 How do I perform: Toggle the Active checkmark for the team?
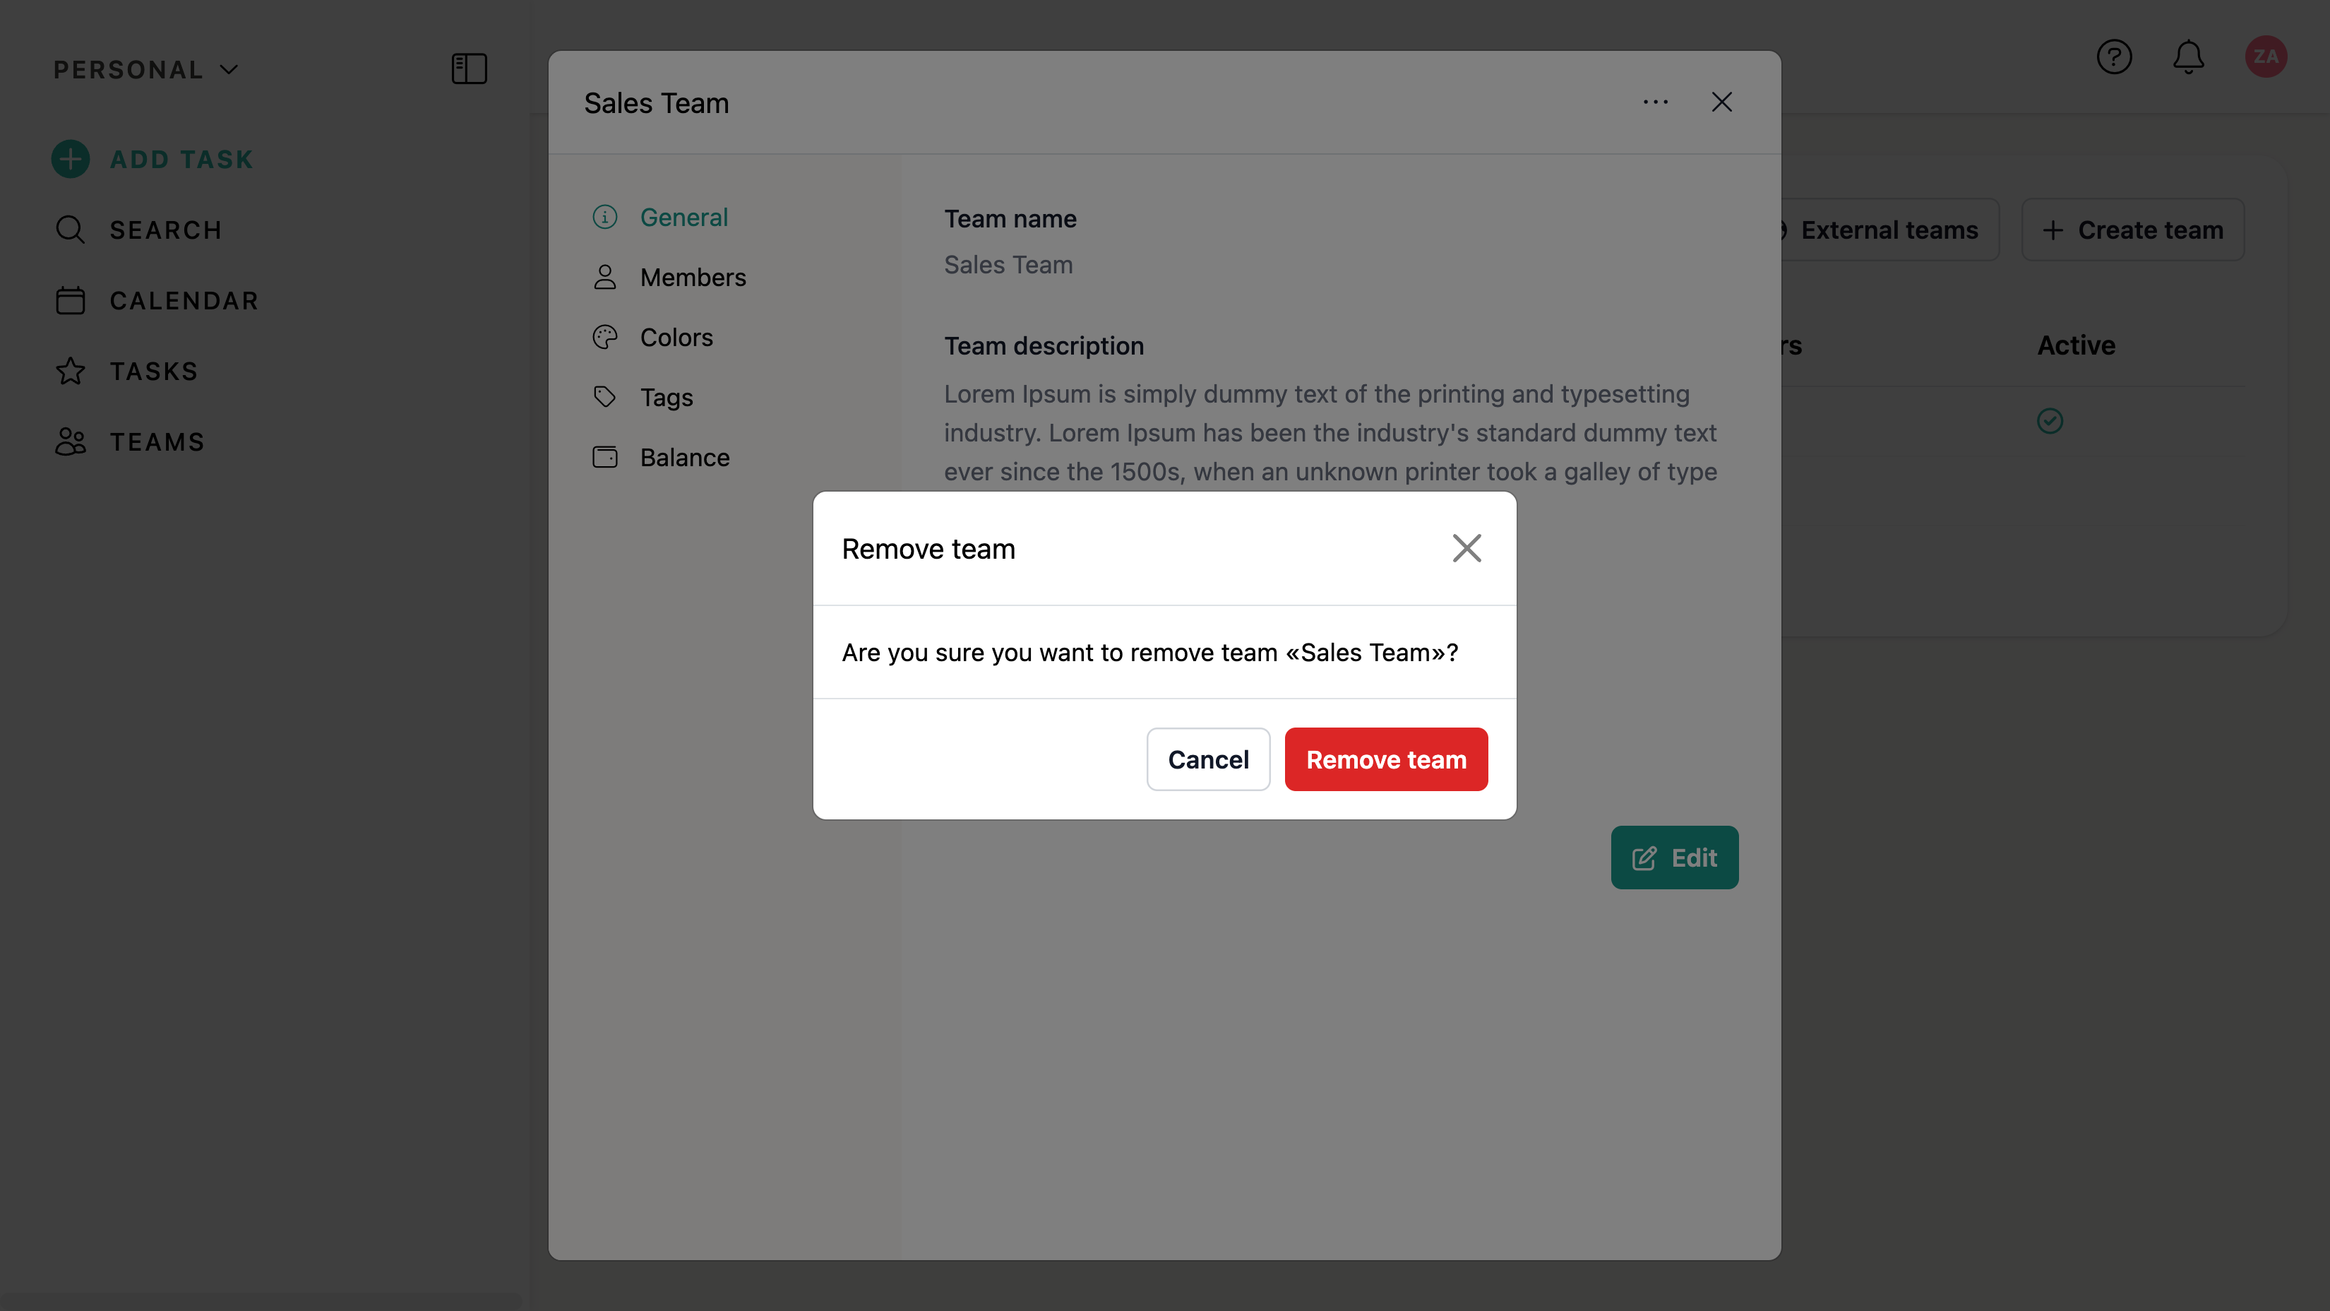coord(2050,421)
